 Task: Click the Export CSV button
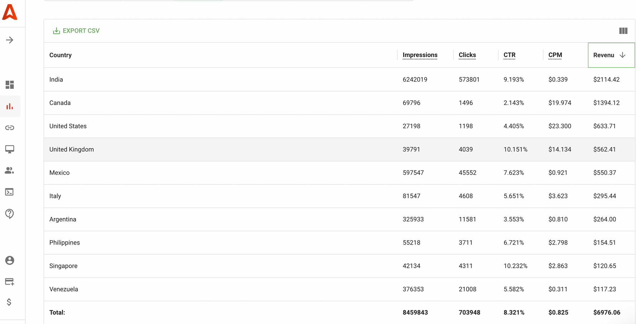coord(76,31)
